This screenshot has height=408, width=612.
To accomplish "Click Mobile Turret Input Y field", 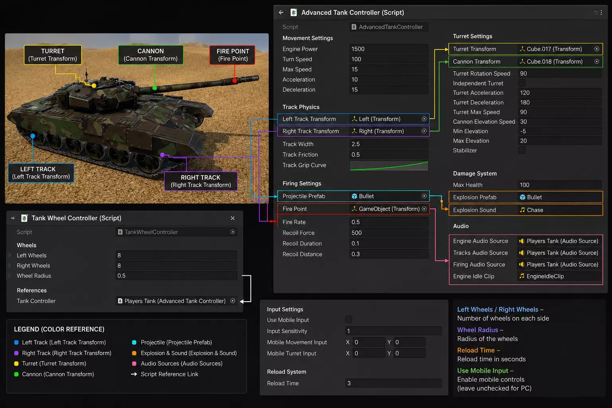I will point(410,353).
